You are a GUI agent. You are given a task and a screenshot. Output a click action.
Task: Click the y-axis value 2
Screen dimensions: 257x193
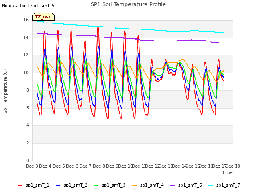[x=27, y=143]
